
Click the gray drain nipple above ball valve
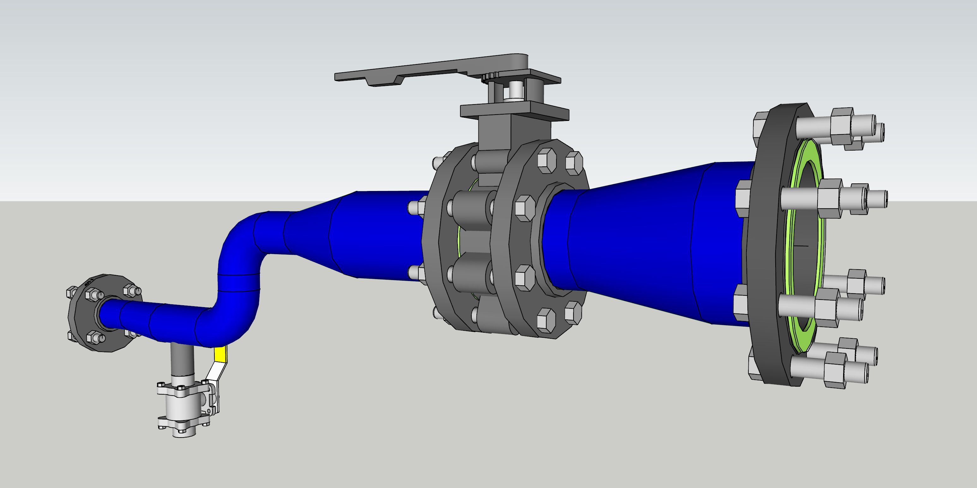(182, 358)
